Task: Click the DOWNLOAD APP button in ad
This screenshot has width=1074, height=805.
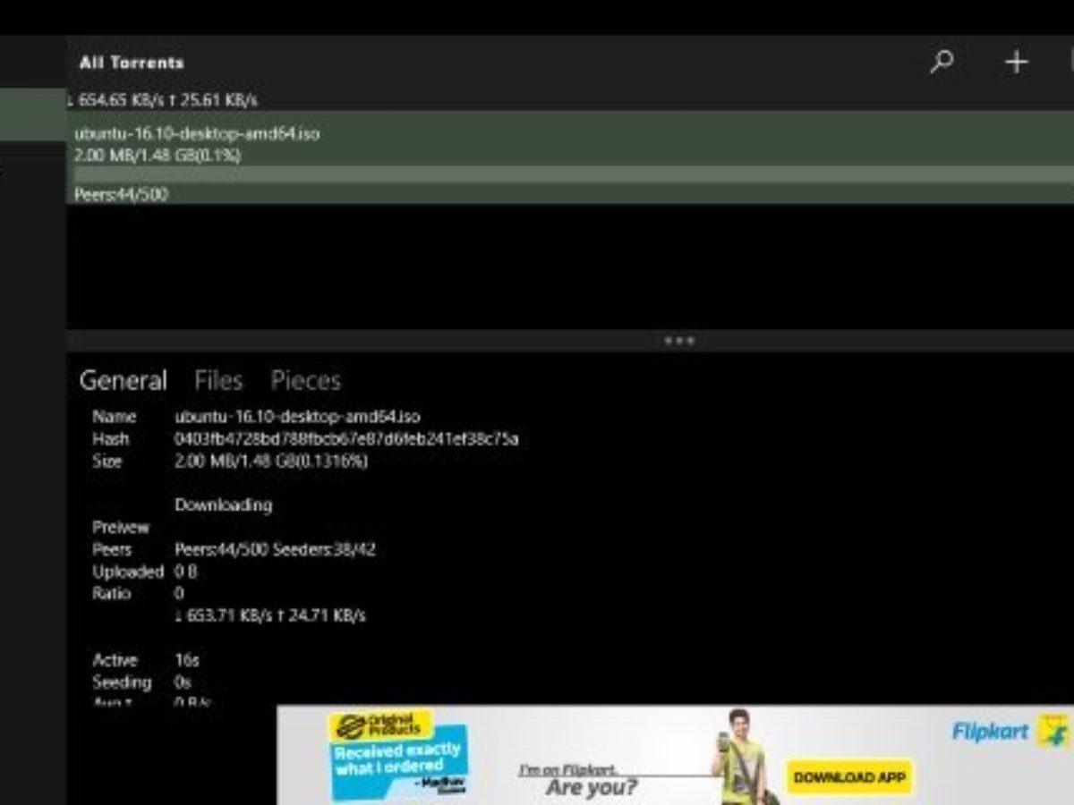Action: [x=849, y=776]
